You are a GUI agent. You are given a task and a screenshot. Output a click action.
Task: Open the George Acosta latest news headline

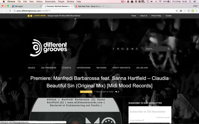click(64, 16)
